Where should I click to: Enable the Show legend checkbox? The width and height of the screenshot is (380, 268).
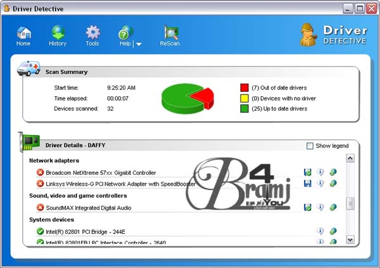tap(310, 146)
